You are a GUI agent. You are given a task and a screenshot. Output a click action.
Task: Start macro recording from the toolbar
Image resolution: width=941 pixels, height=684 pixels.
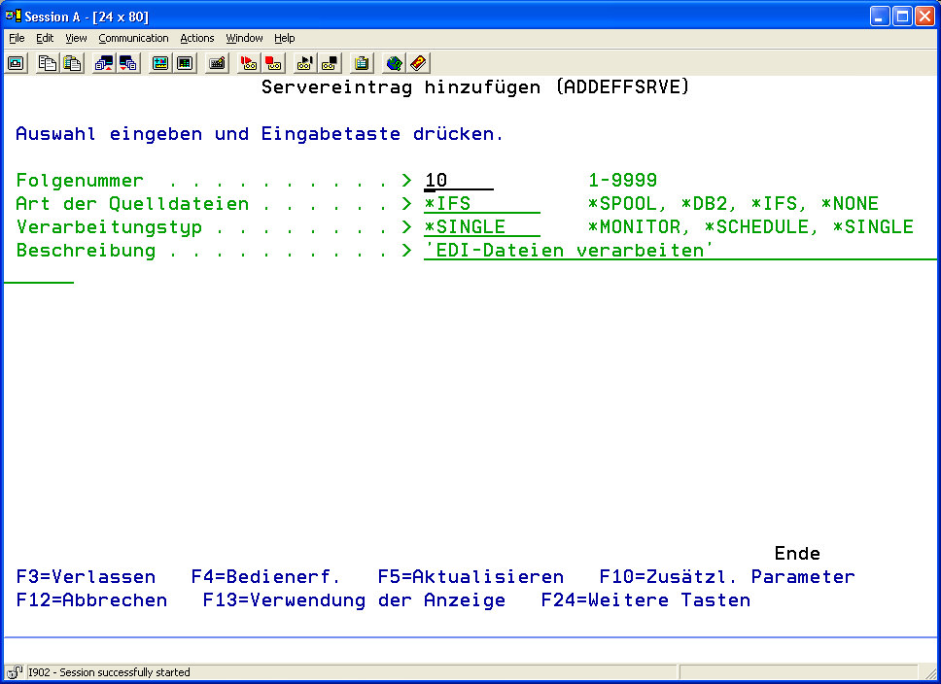pyautogui.click(x=249, y=63)
